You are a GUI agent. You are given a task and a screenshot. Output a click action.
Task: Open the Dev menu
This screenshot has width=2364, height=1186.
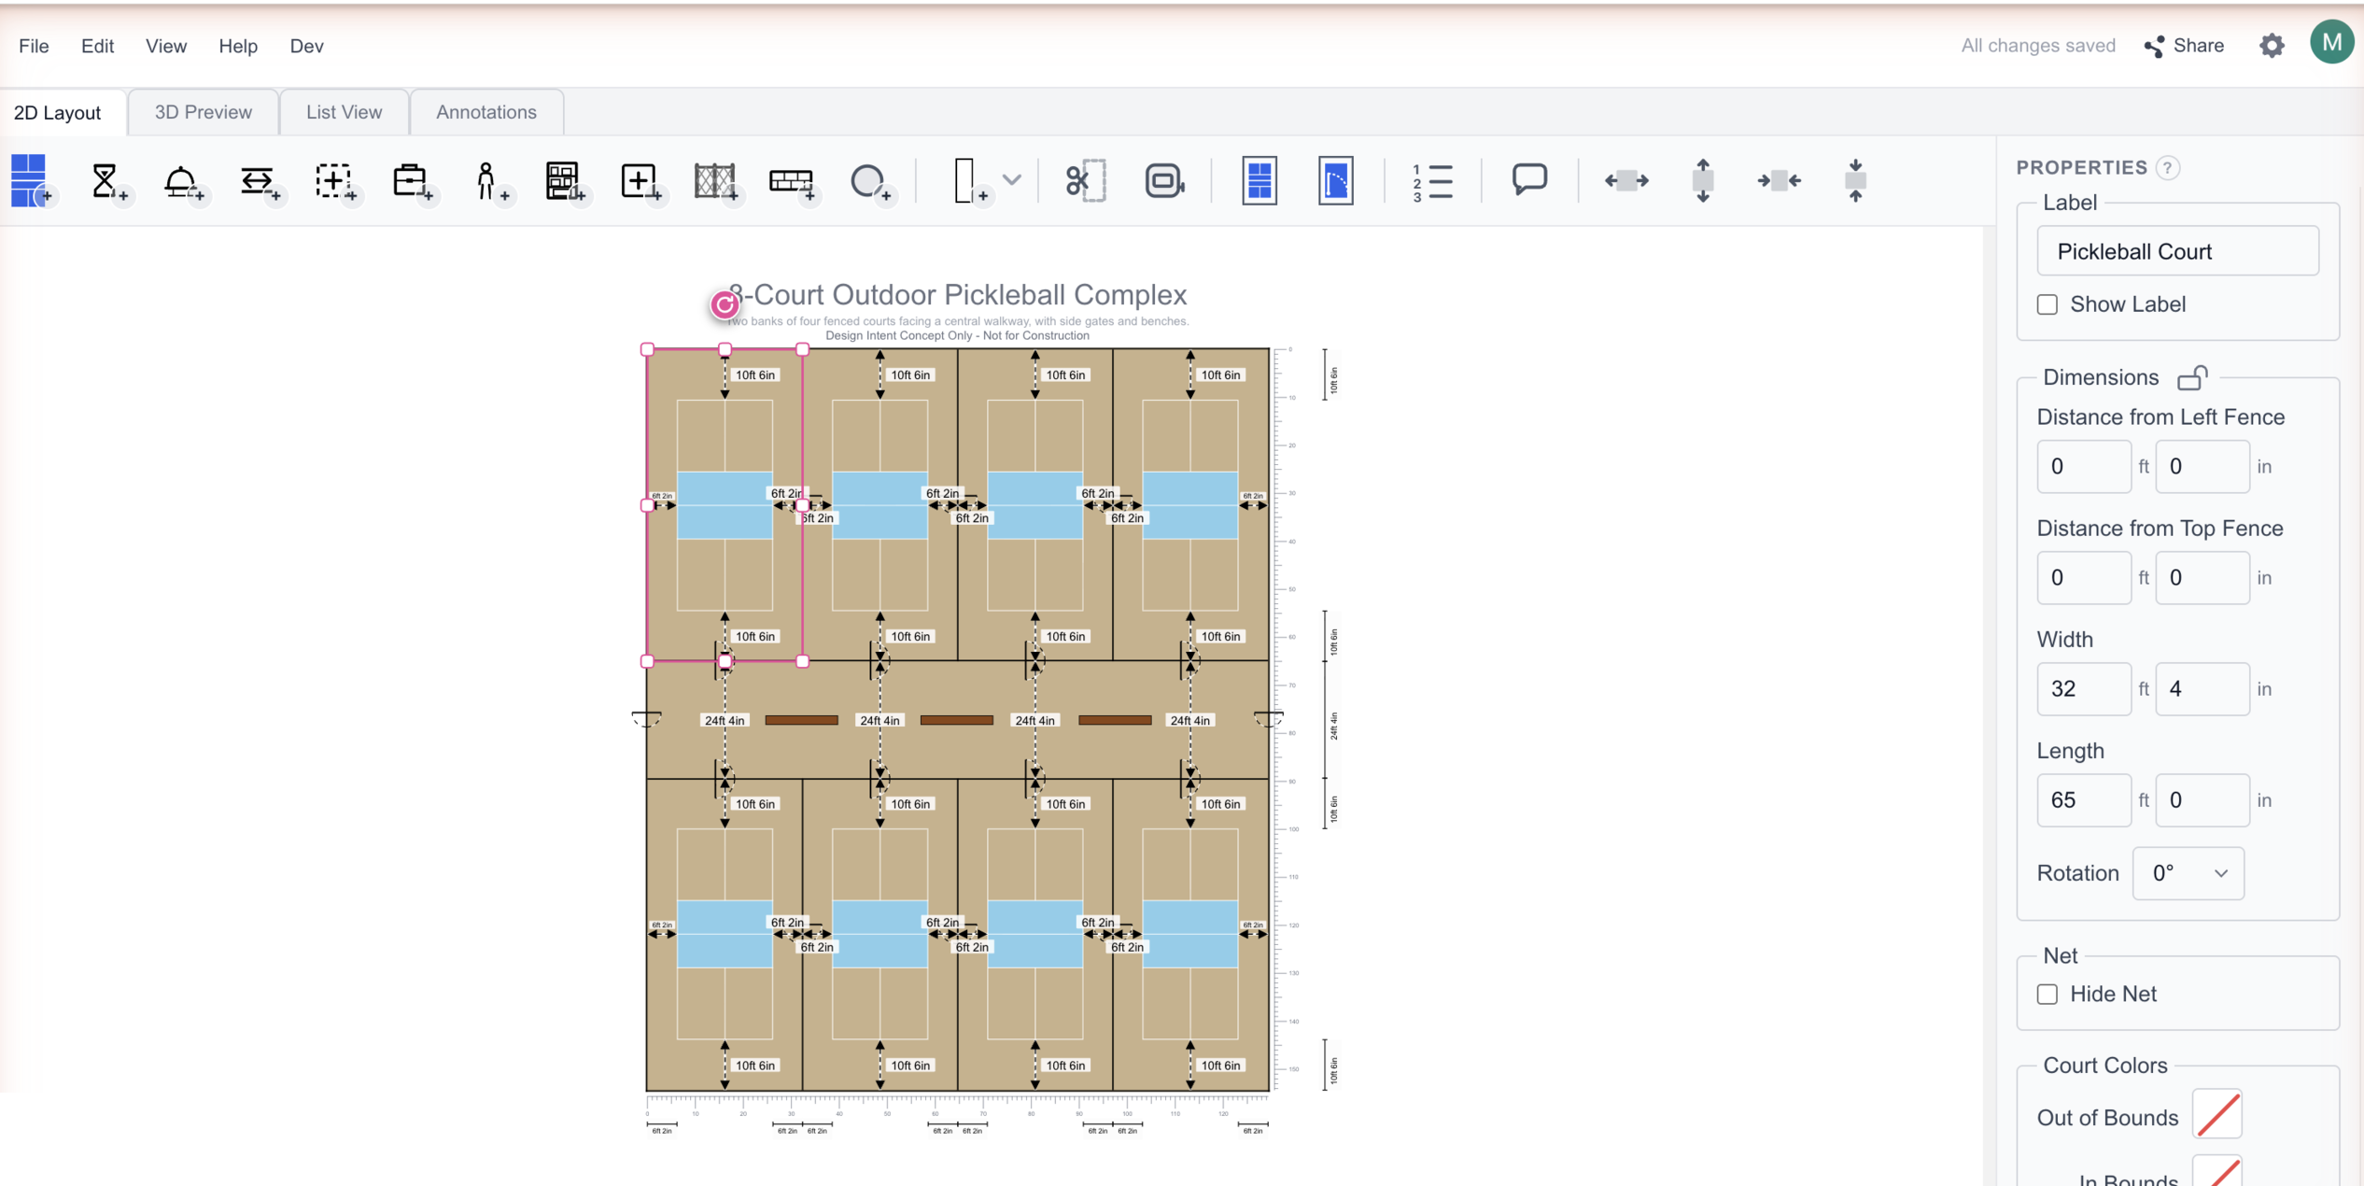(x=306, y=46)
